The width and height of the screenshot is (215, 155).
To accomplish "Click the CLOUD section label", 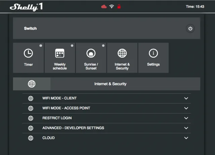I will pos(48,138).
